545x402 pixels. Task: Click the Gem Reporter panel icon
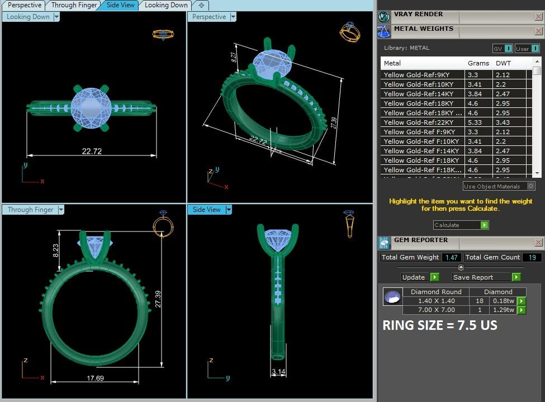point(384,243)
